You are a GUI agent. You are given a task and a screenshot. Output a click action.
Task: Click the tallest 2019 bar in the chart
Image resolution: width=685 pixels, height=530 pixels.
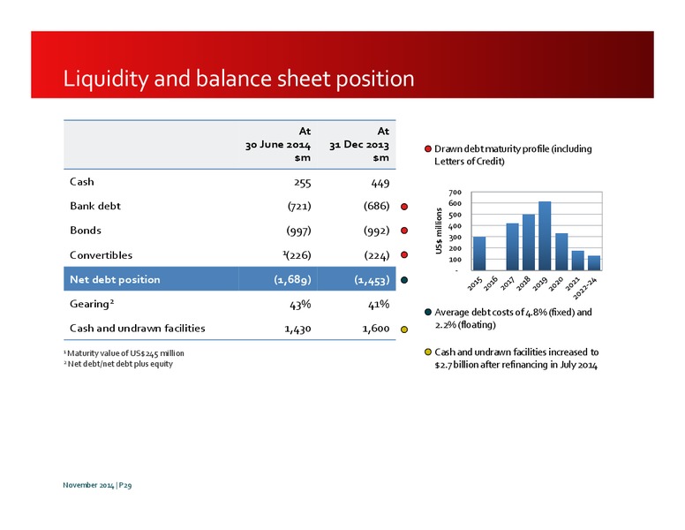[545, 236]
